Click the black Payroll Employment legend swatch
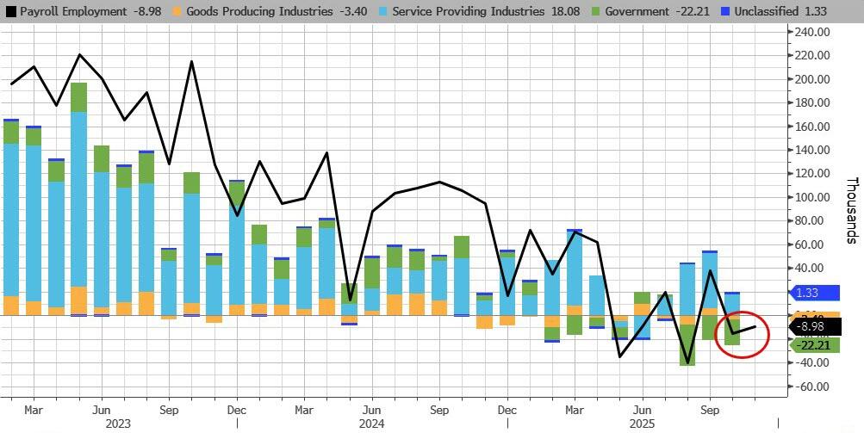The image size is (864, 433). pos(10,12)
